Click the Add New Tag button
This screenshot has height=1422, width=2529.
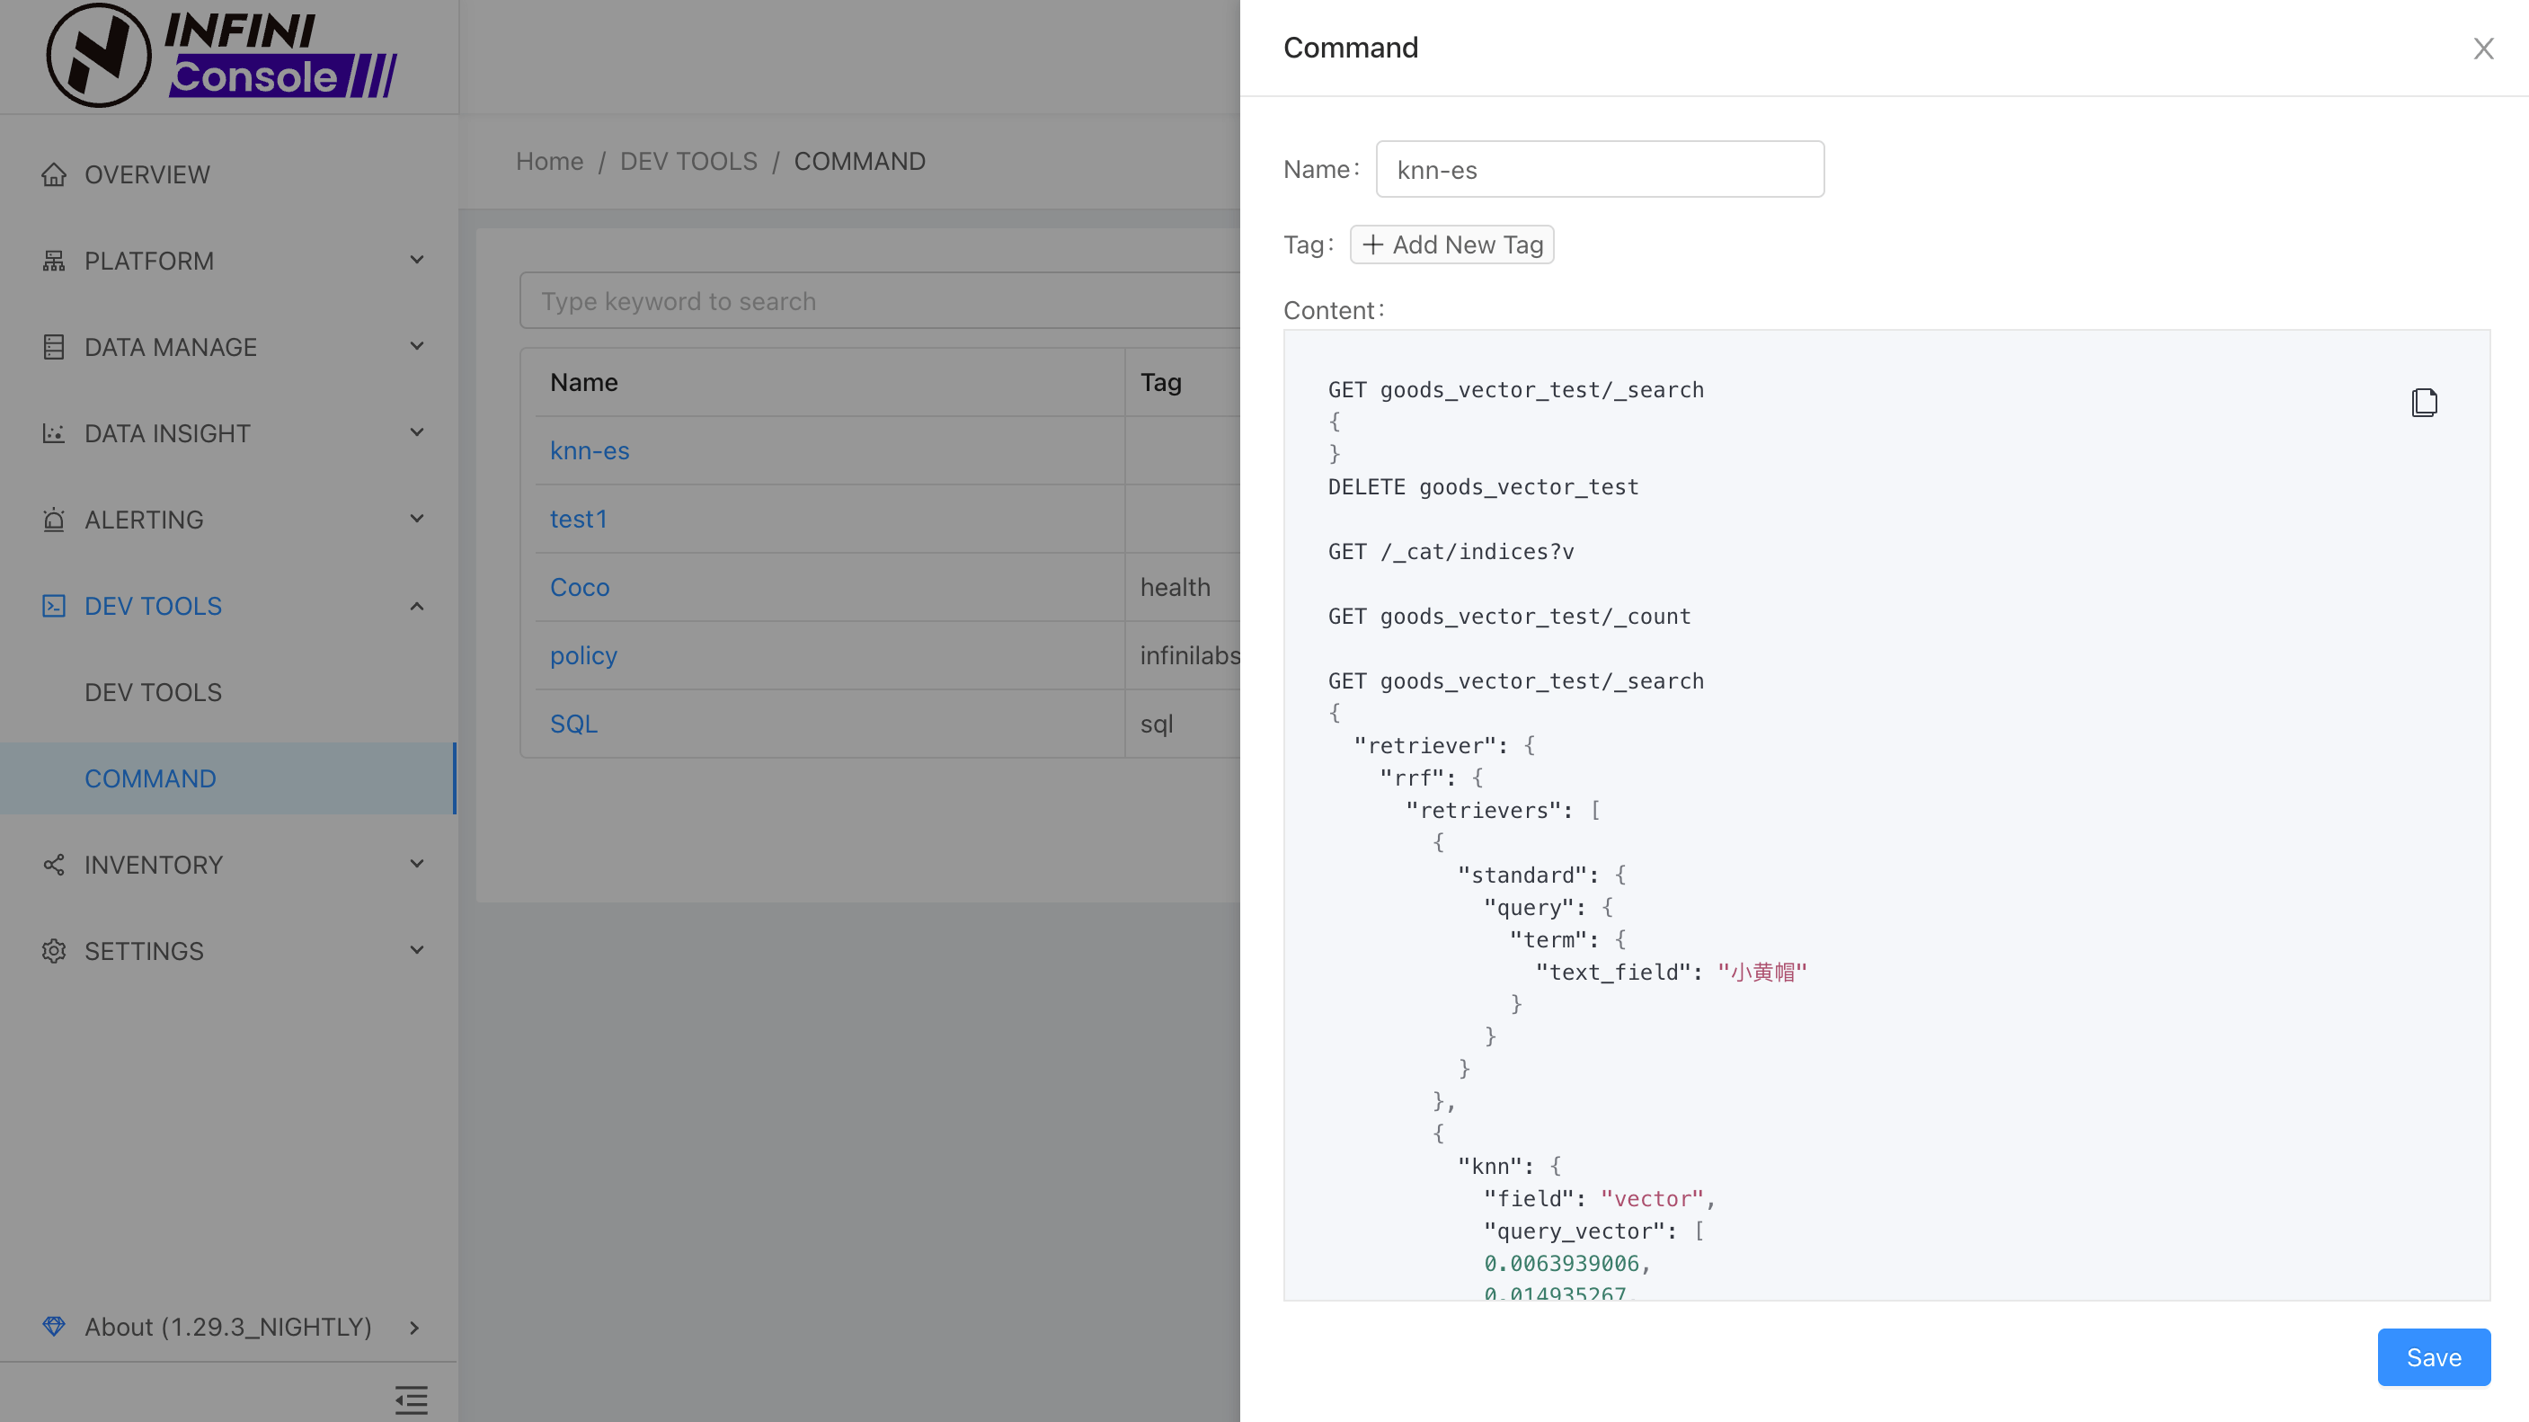coord(1451,244)
